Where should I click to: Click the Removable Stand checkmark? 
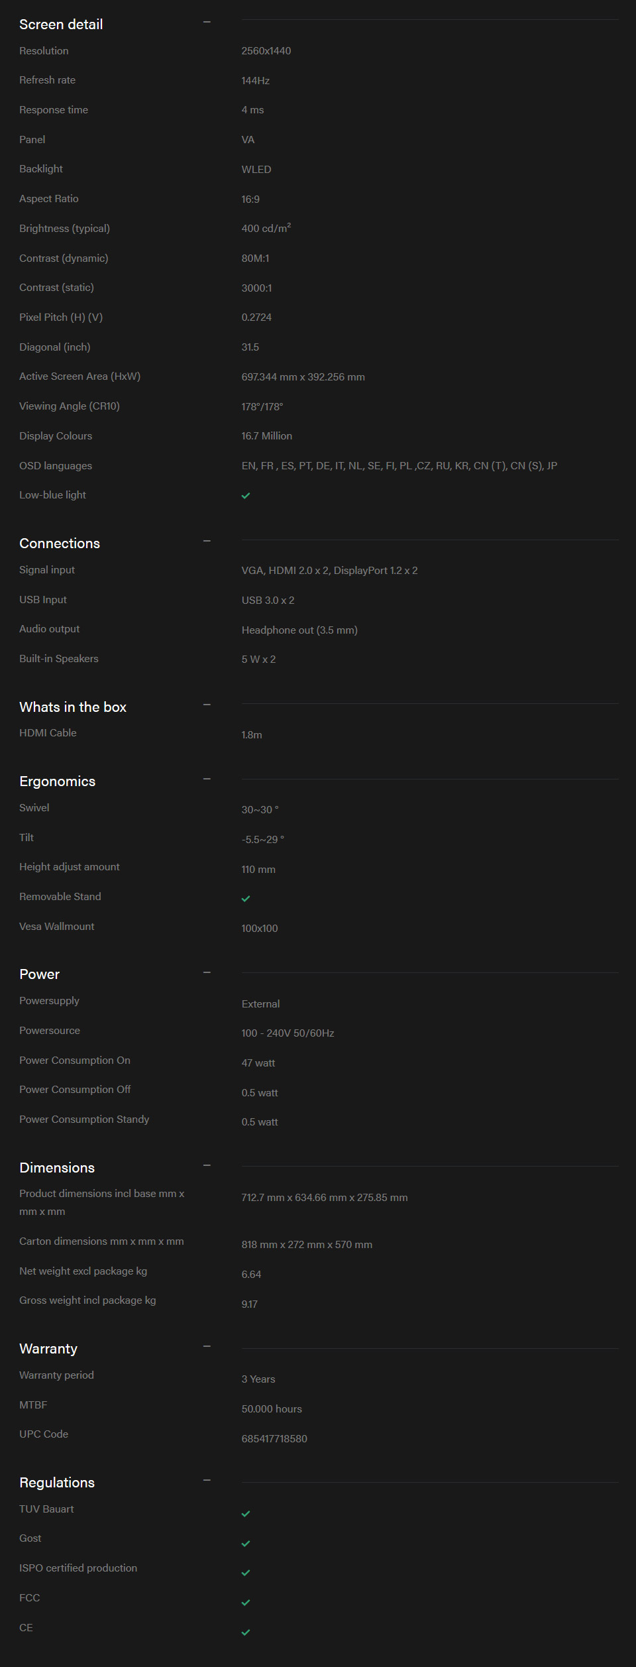tap(246, 899)
